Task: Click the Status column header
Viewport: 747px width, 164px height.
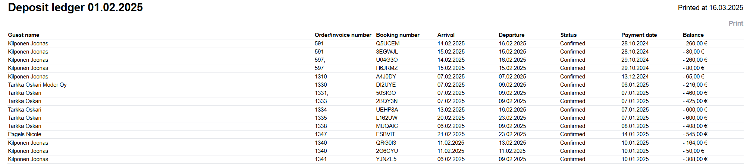Action: (x=568, y=35)
